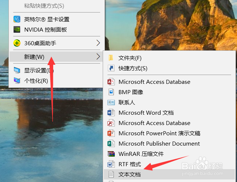Viewport: 237px width, 182px height.
Task: Select 个性化(R) menu entry
Action: pyautogui.click(x=56, y=81)
